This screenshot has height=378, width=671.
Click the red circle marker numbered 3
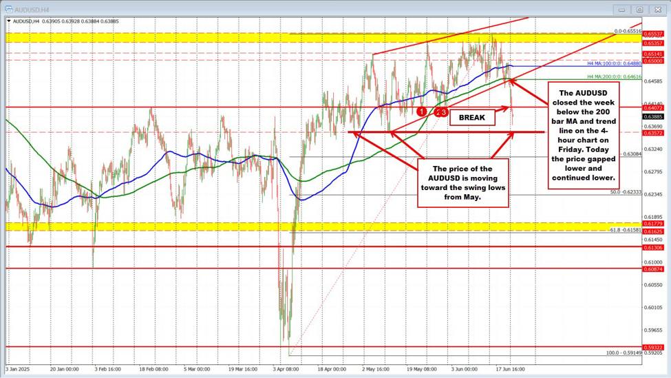(444, 112)
